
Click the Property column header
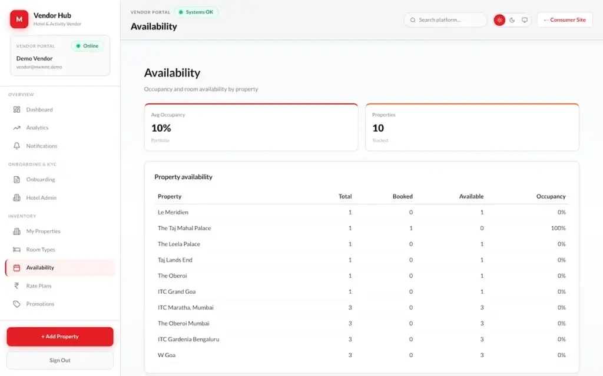[170, 196]
